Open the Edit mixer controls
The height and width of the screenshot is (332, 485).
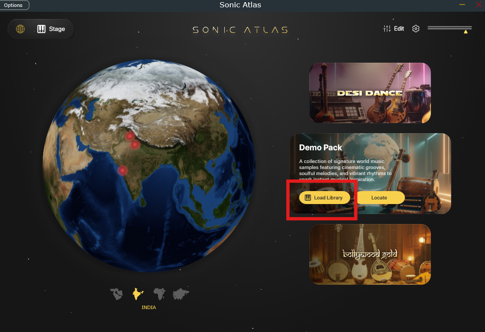[x=394, y=29]
